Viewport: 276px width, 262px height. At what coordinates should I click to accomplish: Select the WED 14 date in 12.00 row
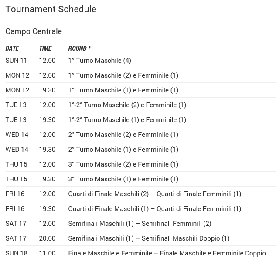coord(17,135)
